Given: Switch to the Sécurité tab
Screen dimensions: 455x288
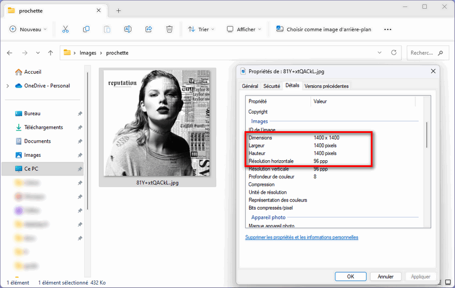Looking at the screenshot, I should 272,86.
